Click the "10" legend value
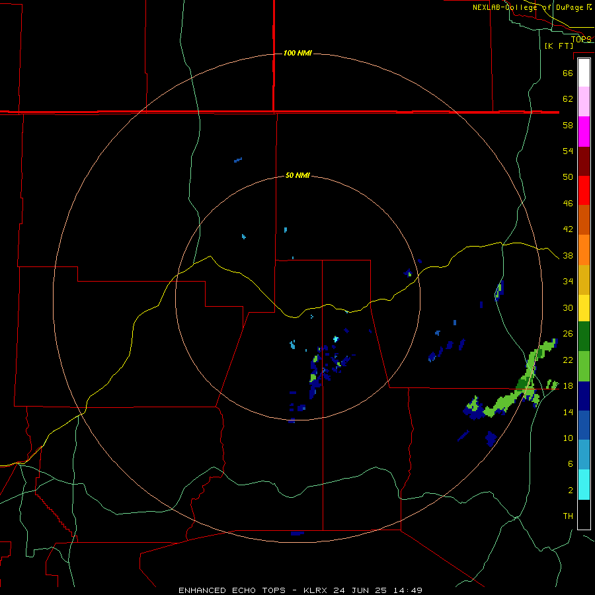This screenshot has height=595, width=595. point(568,438)
